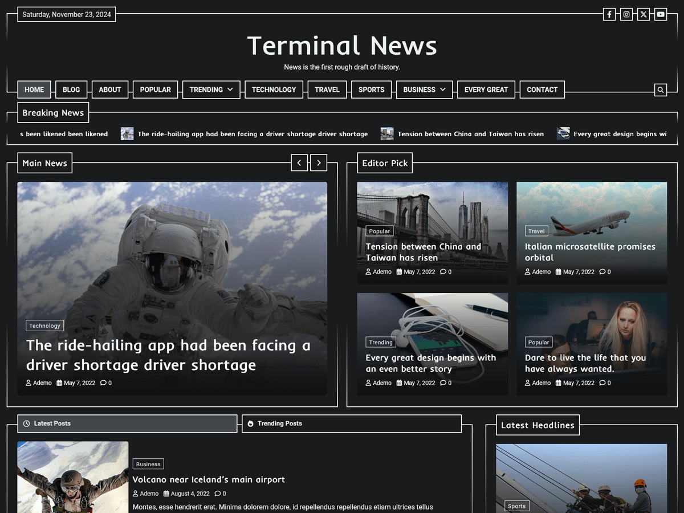
Task: Click comment icon on Dare to live card
Action: point(602,383)
